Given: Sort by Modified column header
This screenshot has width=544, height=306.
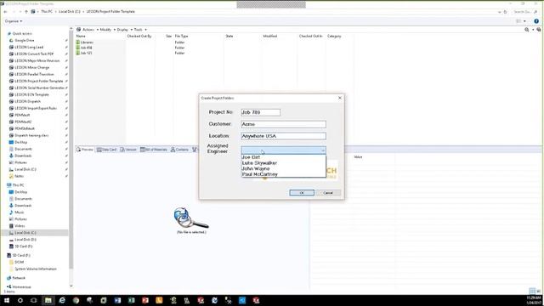Looking at the screenshot, I should (270, 36).
